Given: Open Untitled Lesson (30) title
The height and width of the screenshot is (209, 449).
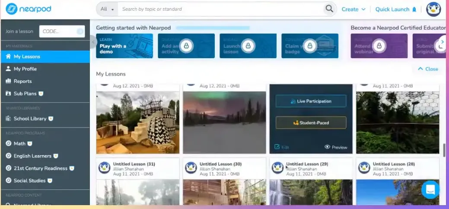Looking at the screenshot, I should 221,164.
